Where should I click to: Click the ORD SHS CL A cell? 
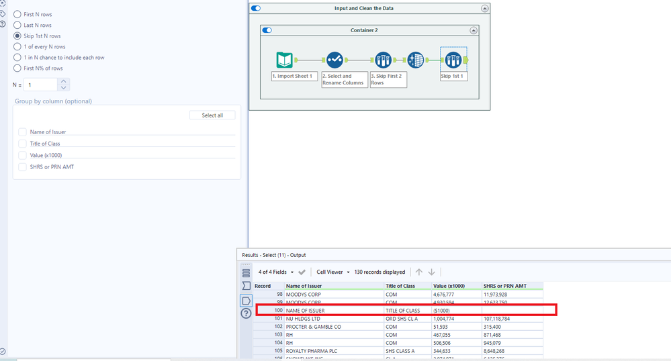tap(408, 319)
